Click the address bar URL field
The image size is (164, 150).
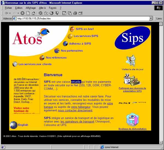(83, 19)
